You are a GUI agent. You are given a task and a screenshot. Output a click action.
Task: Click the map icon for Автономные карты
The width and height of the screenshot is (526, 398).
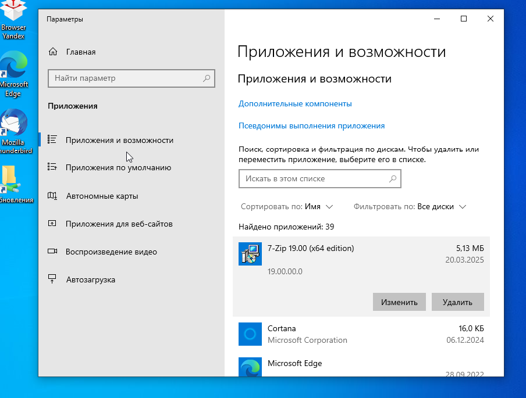coord(52,195)
